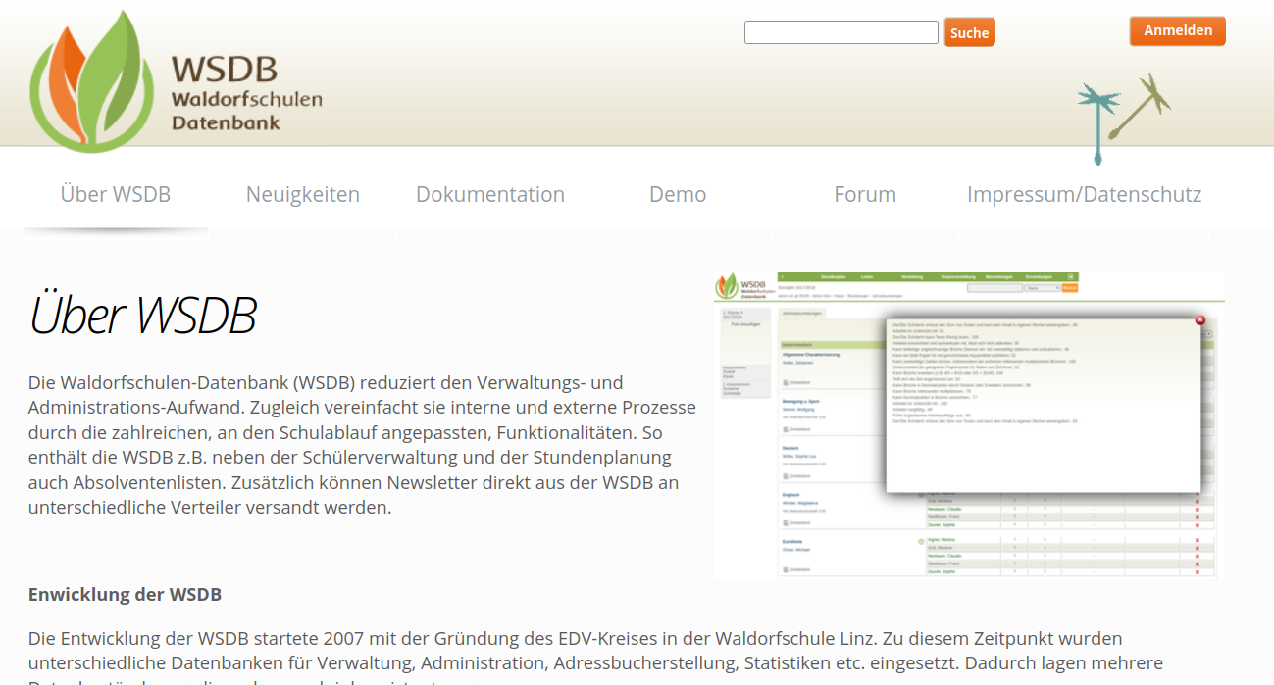
Task: Click the WSDB leaf logo icon
Action: 91,82
